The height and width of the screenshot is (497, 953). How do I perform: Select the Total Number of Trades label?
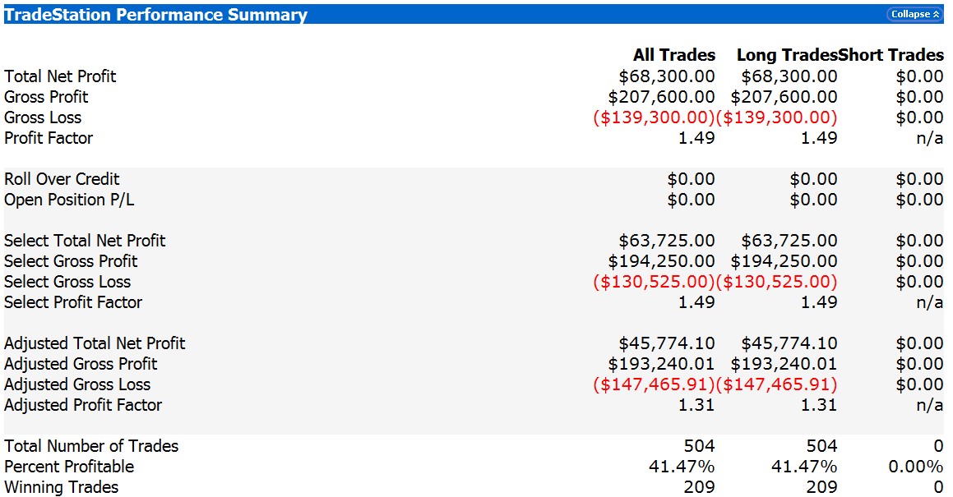pos(91,446)
